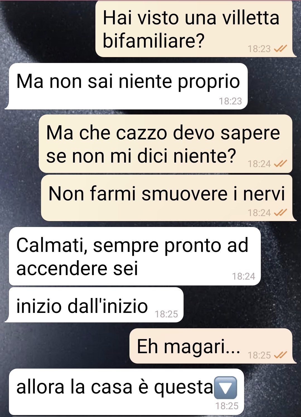This screenshot has width=301, height=417.
Task: Tap the 18:25 timestamp under 'allora la casa'
Action: click(227, 406)
